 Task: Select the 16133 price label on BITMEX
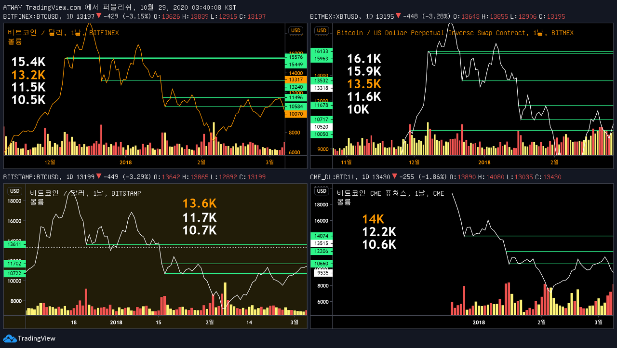pyautogui.click(x=322, y=51)
